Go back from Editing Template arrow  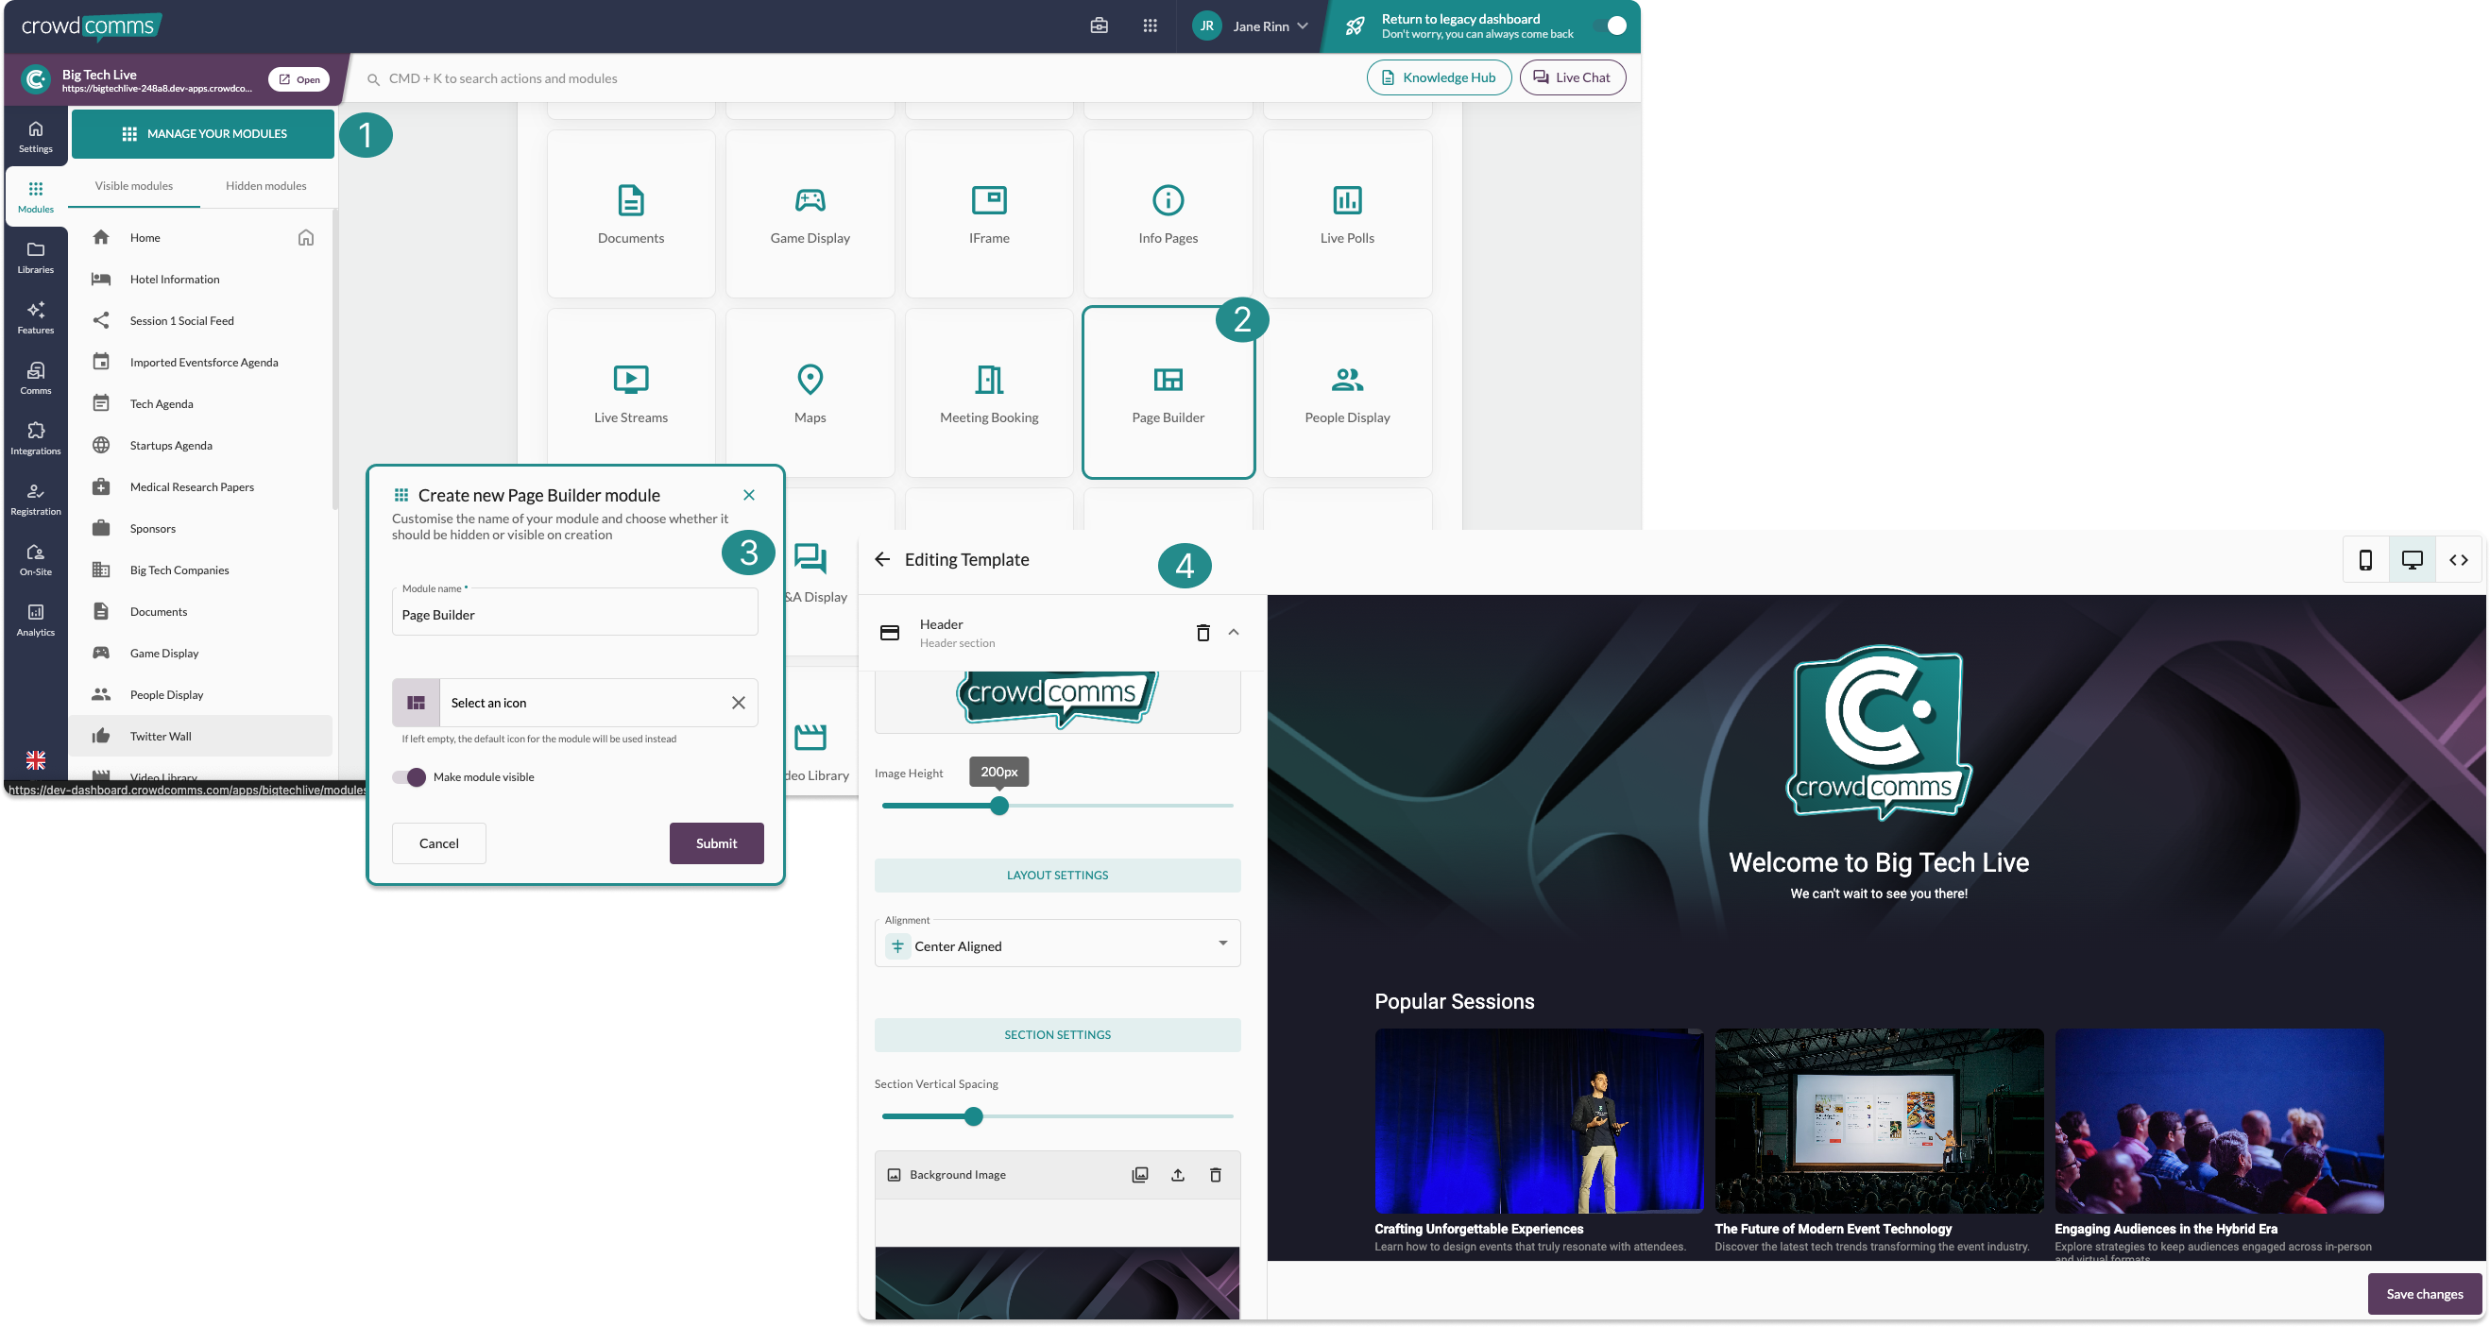point(881,559)
